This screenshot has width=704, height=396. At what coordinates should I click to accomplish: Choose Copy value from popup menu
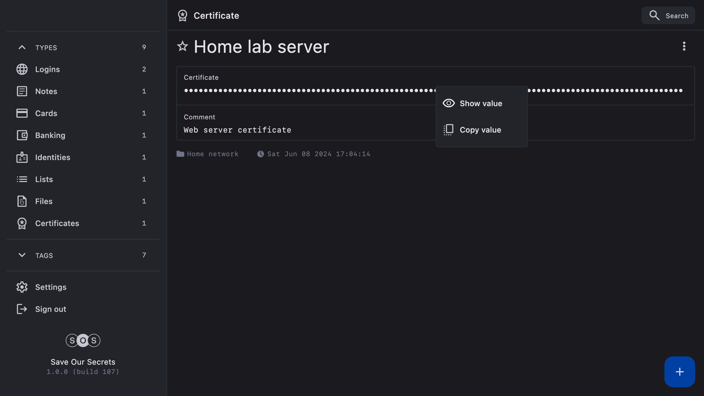(x=480, y=130)
